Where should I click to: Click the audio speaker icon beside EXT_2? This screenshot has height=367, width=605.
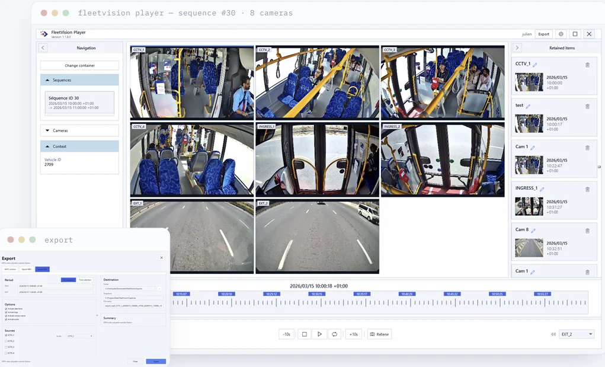pyautogui.click(x=553, y=334)
